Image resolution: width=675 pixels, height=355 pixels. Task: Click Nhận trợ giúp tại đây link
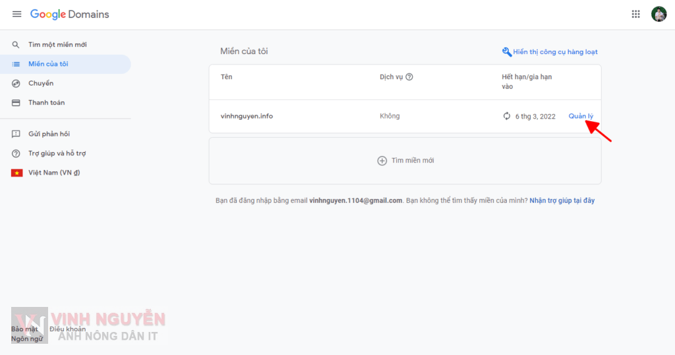(562, 201)
